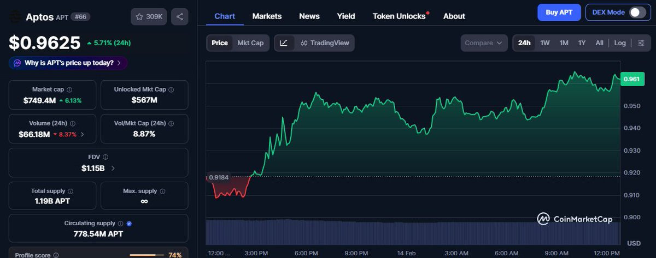Select the 1M time range
This screenshot has height=258, width=656.
point(564,43)
